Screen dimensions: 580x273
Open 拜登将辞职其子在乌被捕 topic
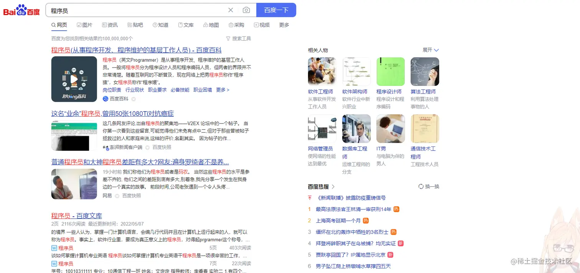[x=356, y=243]
